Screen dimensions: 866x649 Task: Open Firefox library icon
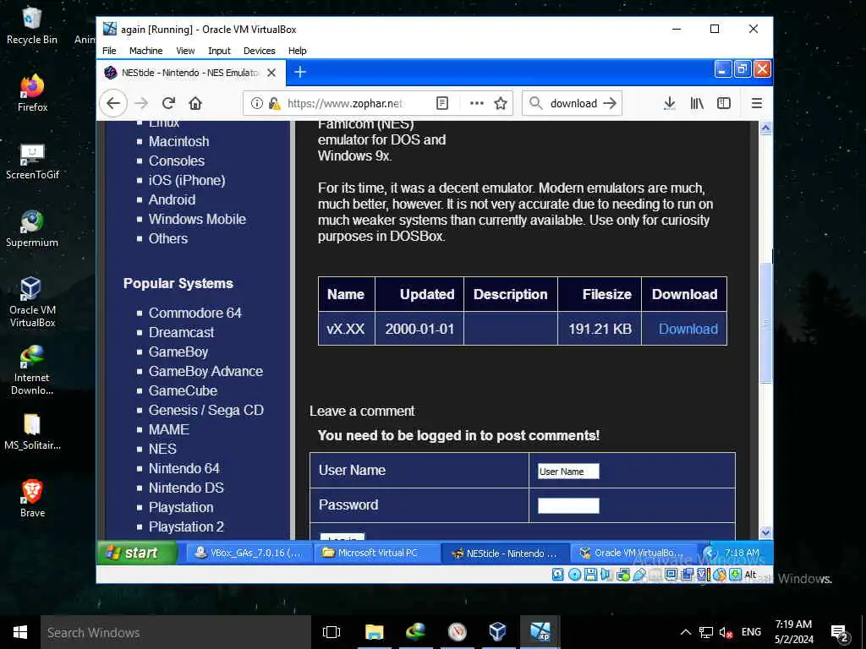click(697, 103)
